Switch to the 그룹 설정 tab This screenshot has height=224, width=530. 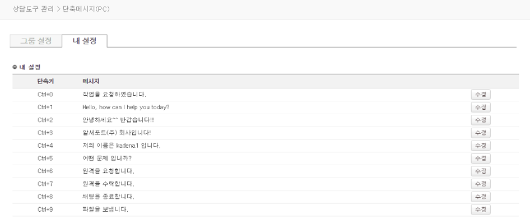click(36, 41)
